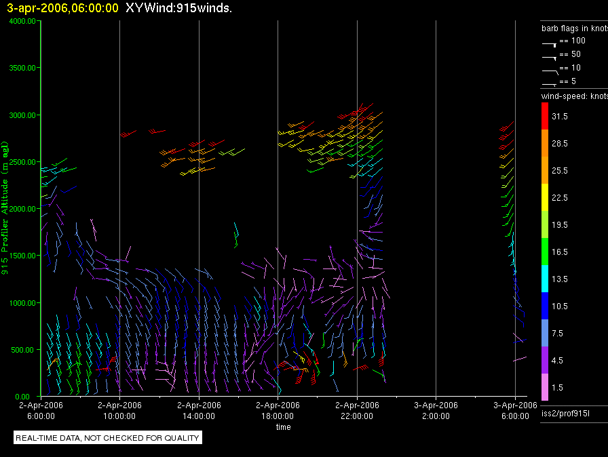This screenshot has height=457, width=608.
Task: Click the 50-knot barb flag legend symbol
Action: [x=549, y=58]
